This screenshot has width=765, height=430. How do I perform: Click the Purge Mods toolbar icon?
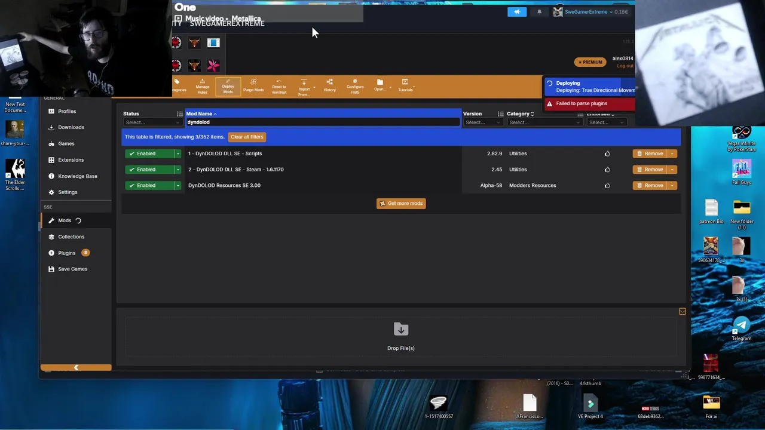[253, 87]
